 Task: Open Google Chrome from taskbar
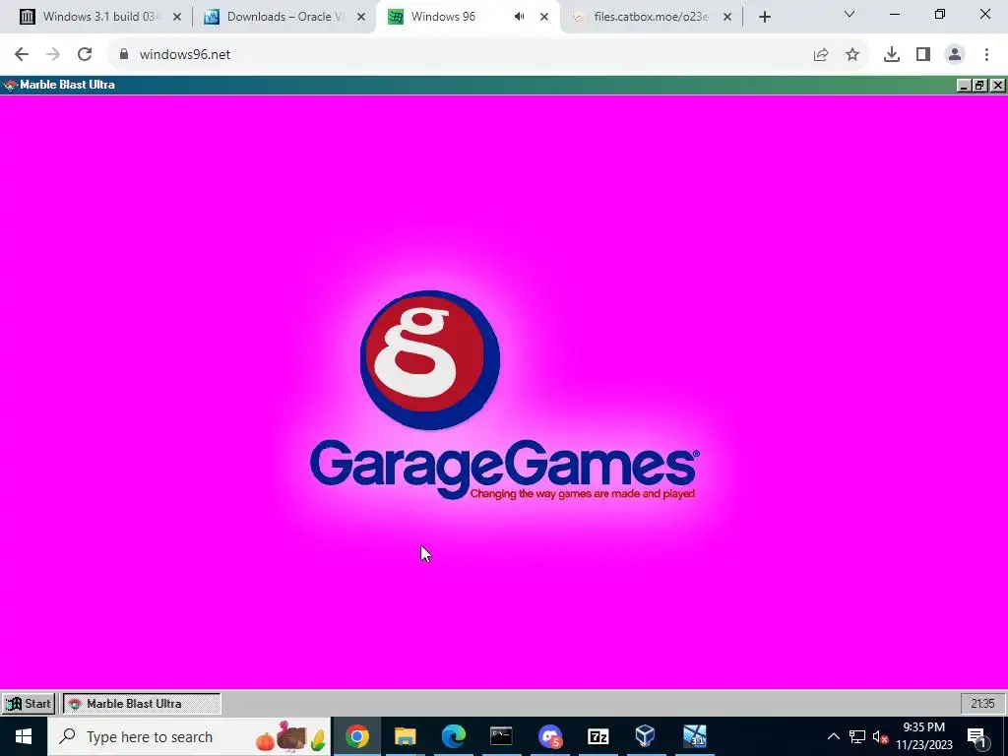356,736
